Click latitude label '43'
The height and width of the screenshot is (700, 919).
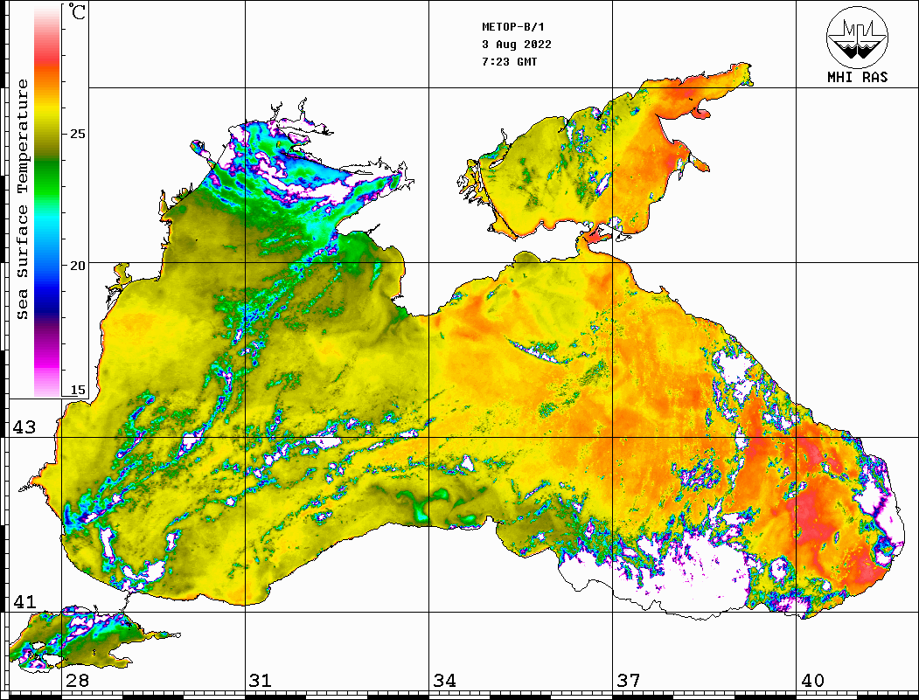24,427
